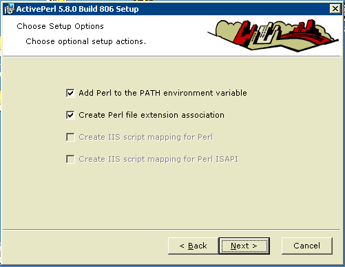Viewport: 345px width, 267px height.
Task: Uncheck the Add Perl to PATH checkbox box
Action: (x=70, y=93)
